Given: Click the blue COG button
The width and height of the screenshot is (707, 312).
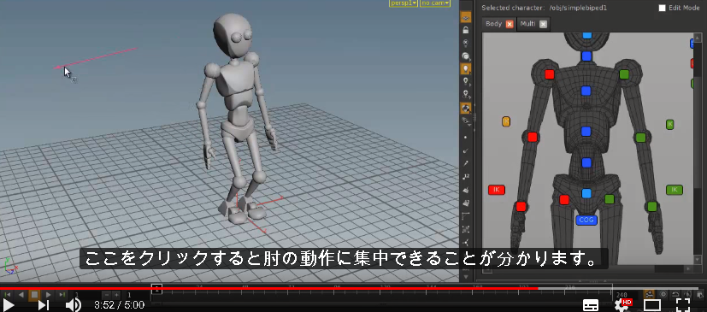Looking at the screenshot, I should pos(586,220).
